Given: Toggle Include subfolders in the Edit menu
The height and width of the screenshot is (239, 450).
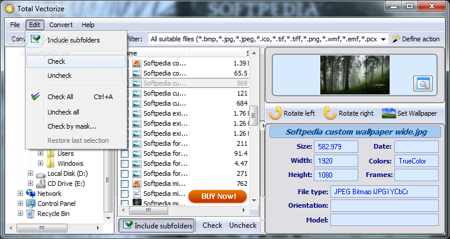Looking at the screenshot, I should click(76, 40).
